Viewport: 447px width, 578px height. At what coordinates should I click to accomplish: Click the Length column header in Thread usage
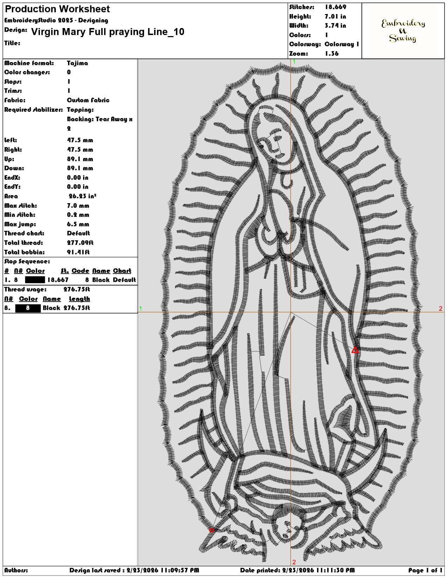tap(80, 299)
